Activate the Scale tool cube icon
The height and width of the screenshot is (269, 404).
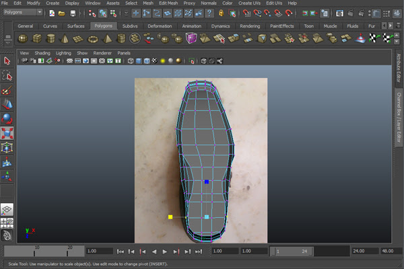click(x=7, y=133)
